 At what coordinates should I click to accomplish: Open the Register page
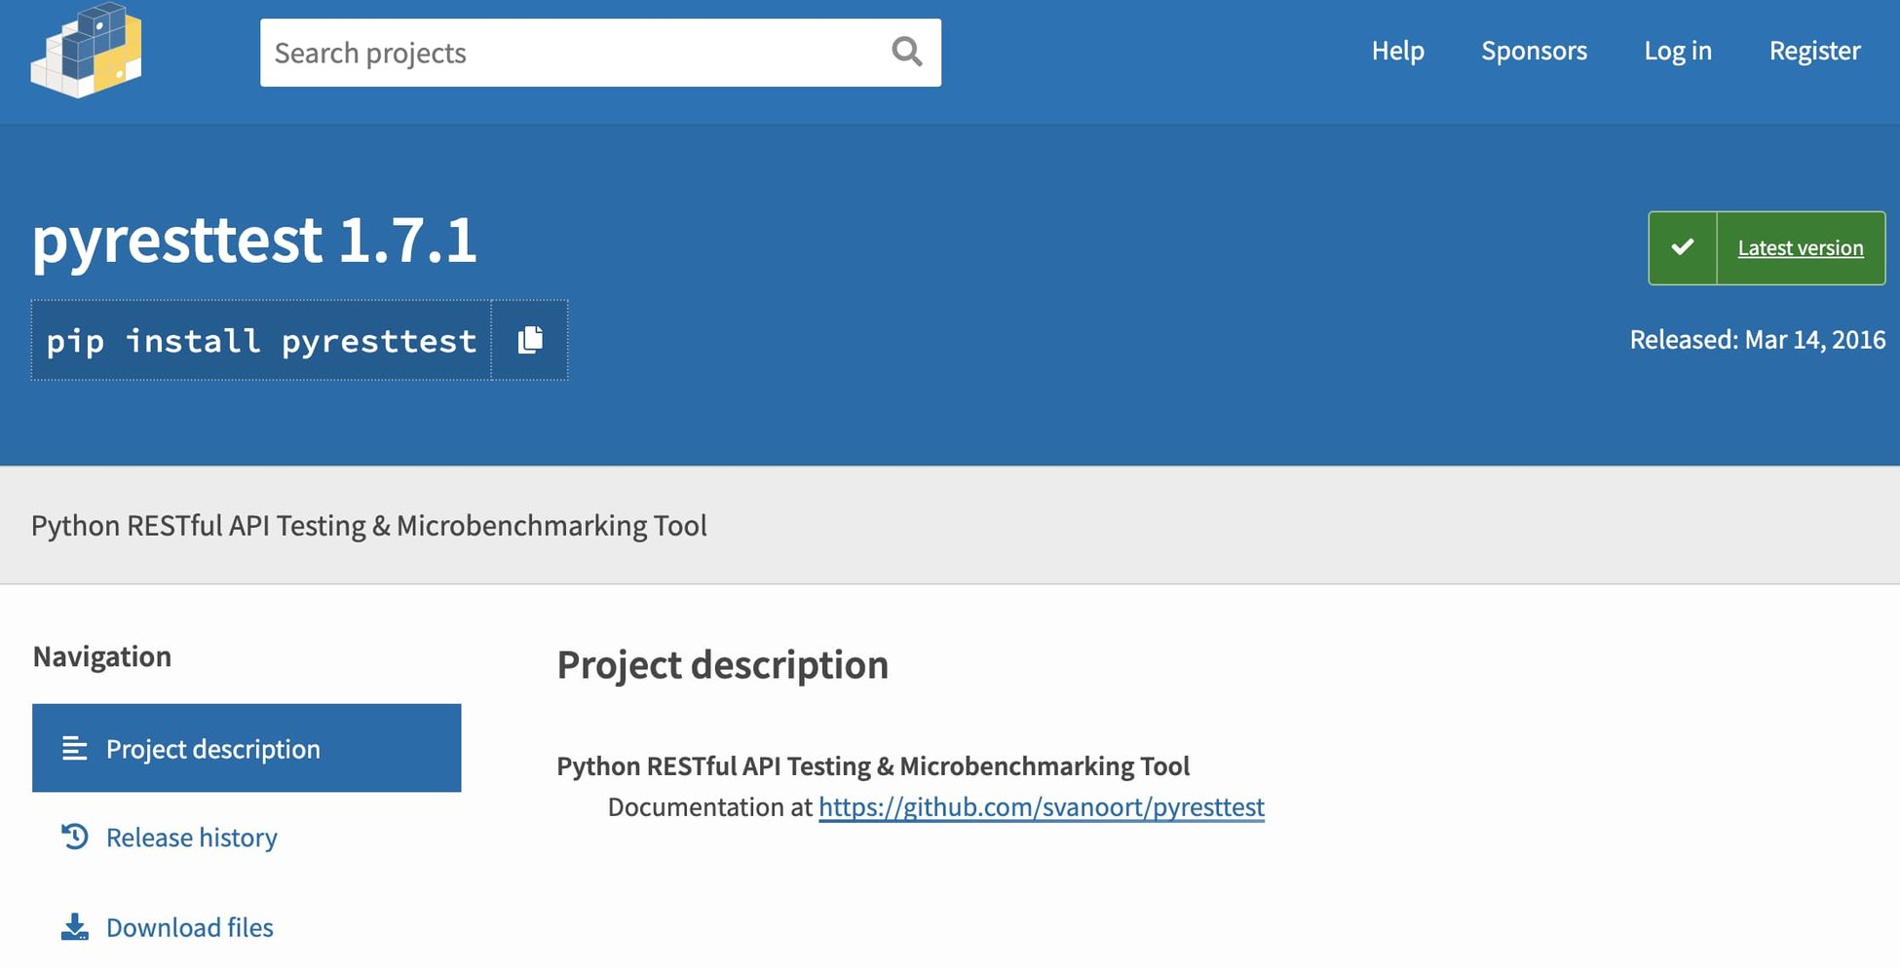pyautogui.click(x=1813, y=51)
